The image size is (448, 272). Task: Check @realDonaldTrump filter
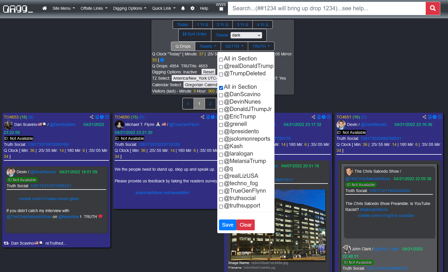[x=221, y=67]
